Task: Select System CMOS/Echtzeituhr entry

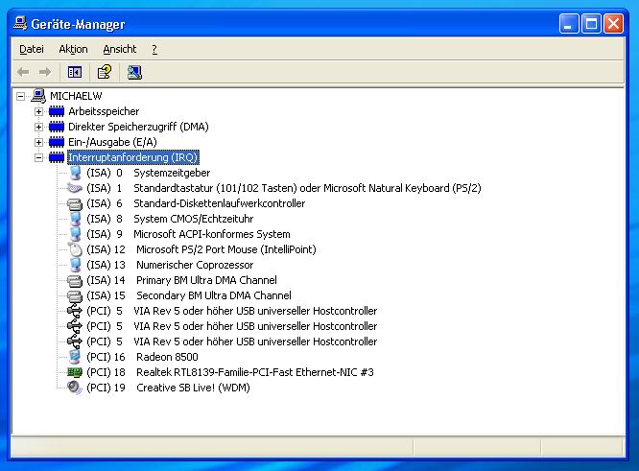Action: pos(170,220)
